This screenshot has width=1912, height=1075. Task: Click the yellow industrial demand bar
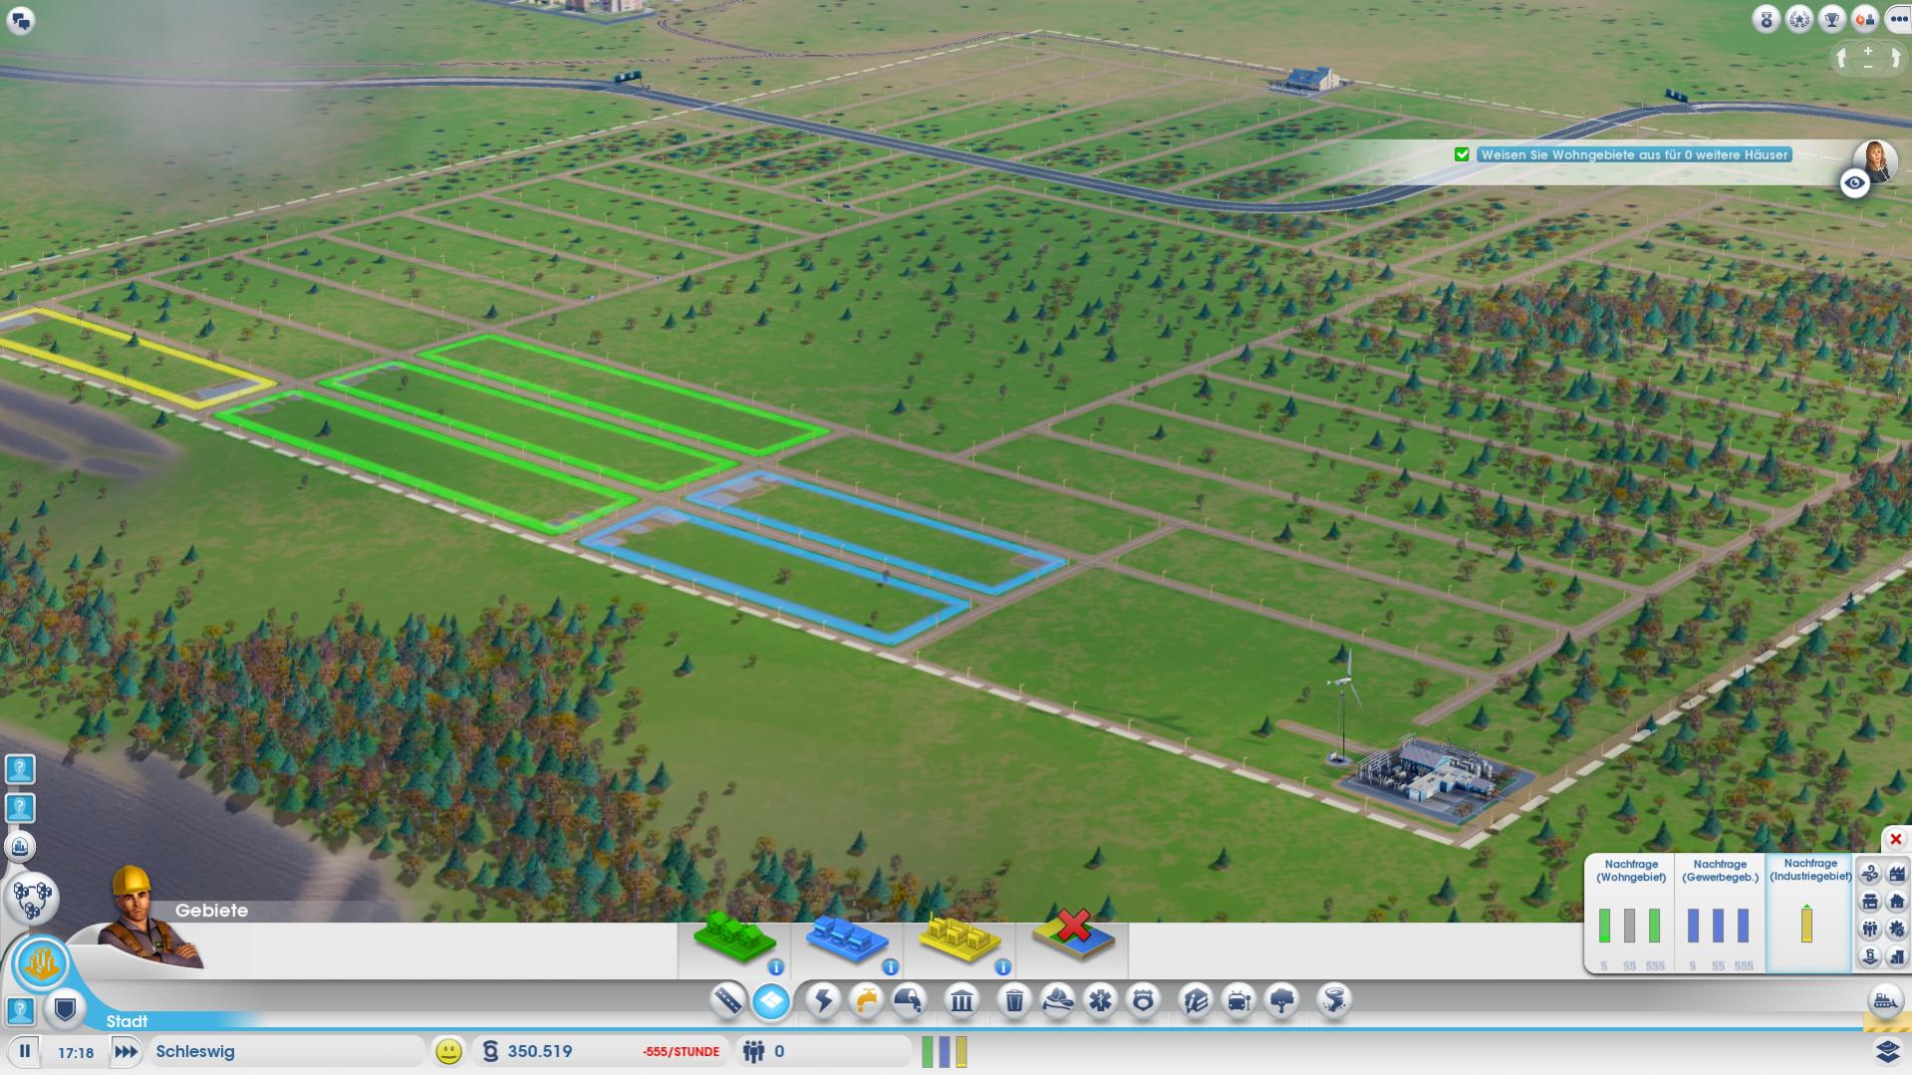click(x=1806, y=924)
